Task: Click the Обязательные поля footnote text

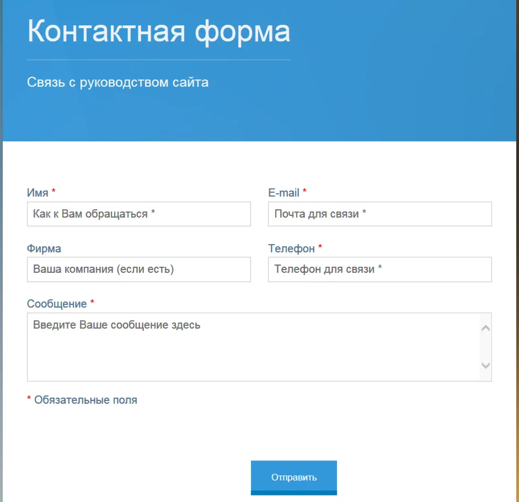Action: [x=83, y=400]
